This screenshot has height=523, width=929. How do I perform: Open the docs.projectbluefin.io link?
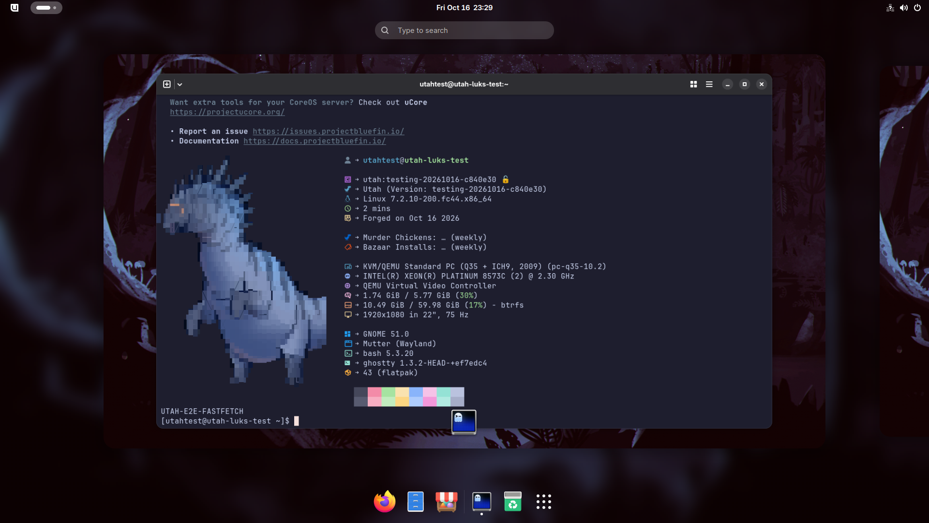point(315,141)
